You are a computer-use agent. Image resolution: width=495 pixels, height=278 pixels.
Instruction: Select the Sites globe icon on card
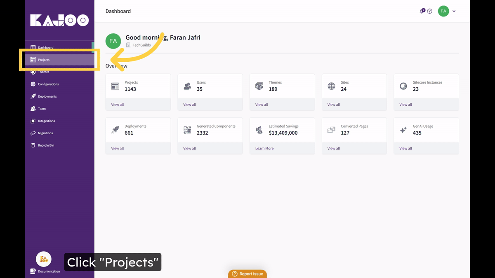pyautogui.click(x=331, y=86)
